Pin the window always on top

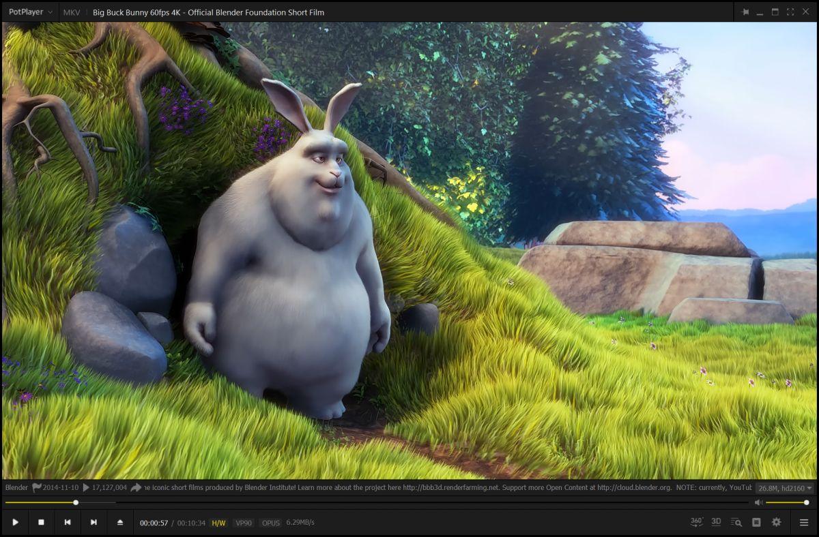tap(745, 12)
